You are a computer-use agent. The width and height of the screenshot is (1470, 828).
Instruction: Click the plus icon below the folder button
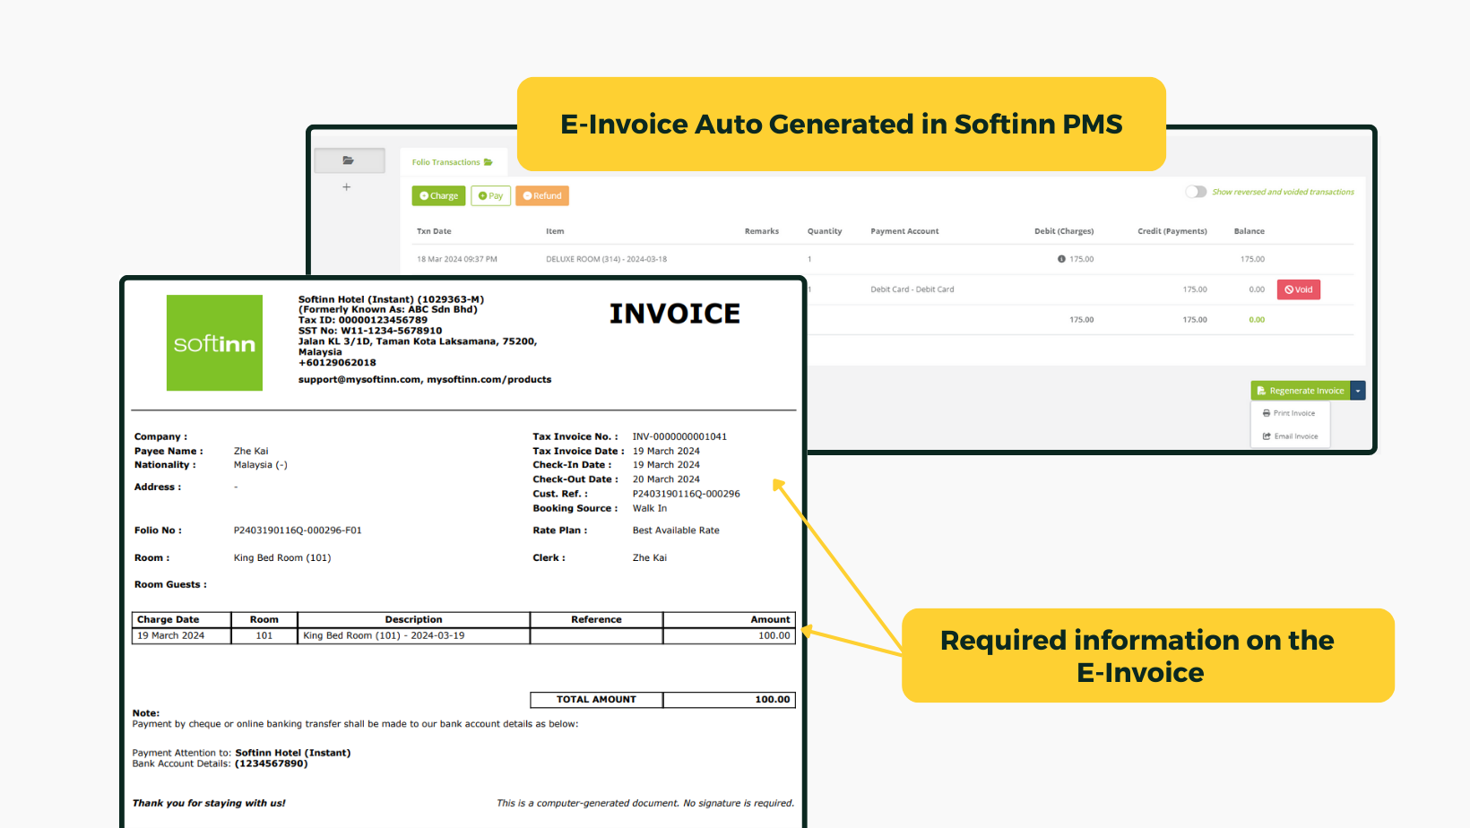click(347, 187)
